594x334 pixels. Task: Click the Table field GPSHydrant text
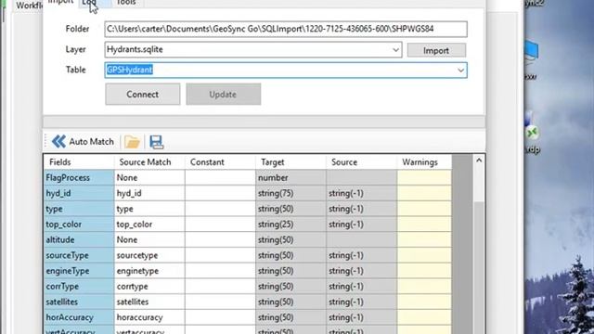130,71
